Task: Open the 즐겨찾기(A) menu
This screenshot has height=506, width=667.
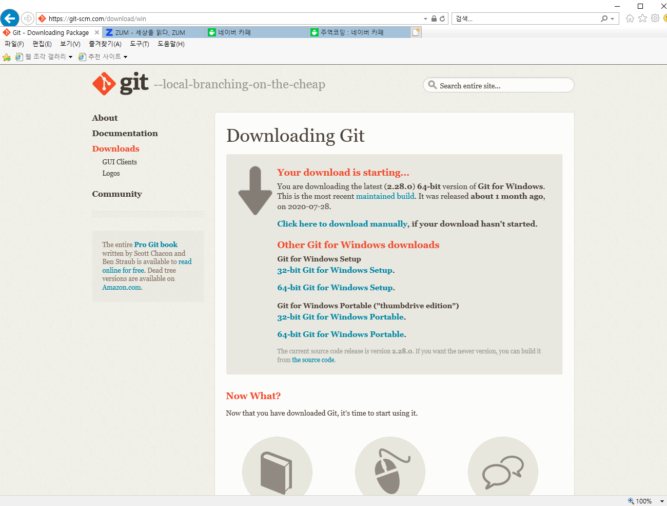Action: coord(105,44)
